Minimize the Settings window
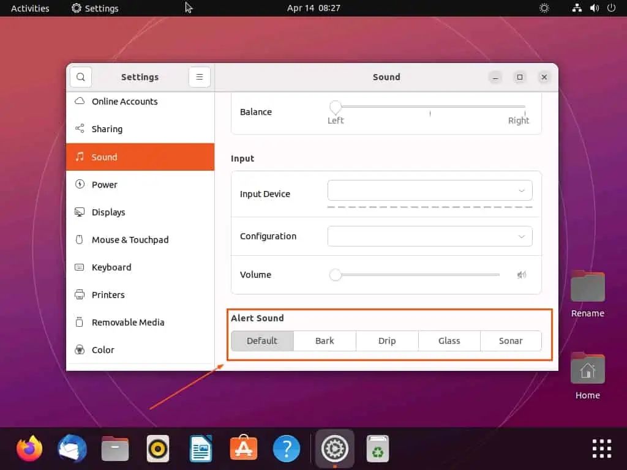627x470 pixels. click(495, 76)
